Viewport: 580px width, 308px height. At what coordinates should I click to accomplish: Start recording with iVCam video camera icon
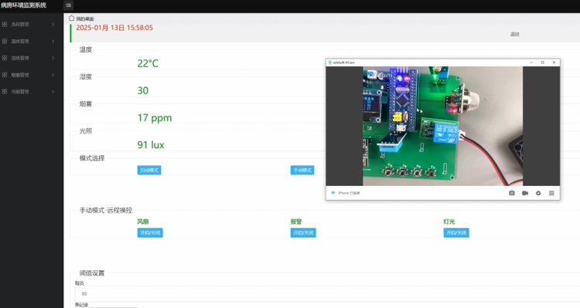[525, 193]
